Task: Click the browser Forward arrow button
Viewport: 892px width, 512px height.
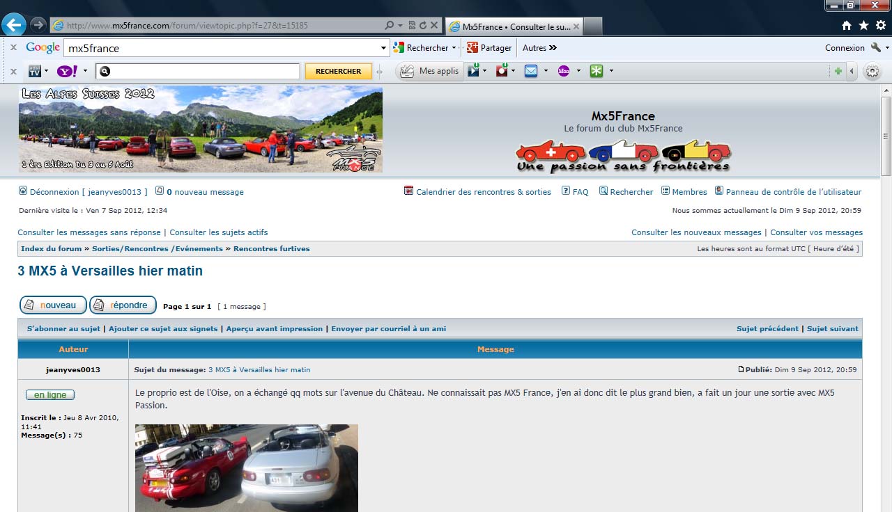Action: (x=38, y=25)
